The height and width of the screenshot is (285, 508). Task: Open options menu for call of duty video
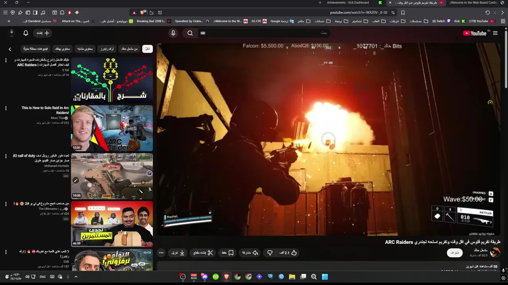tap(6, 156)
